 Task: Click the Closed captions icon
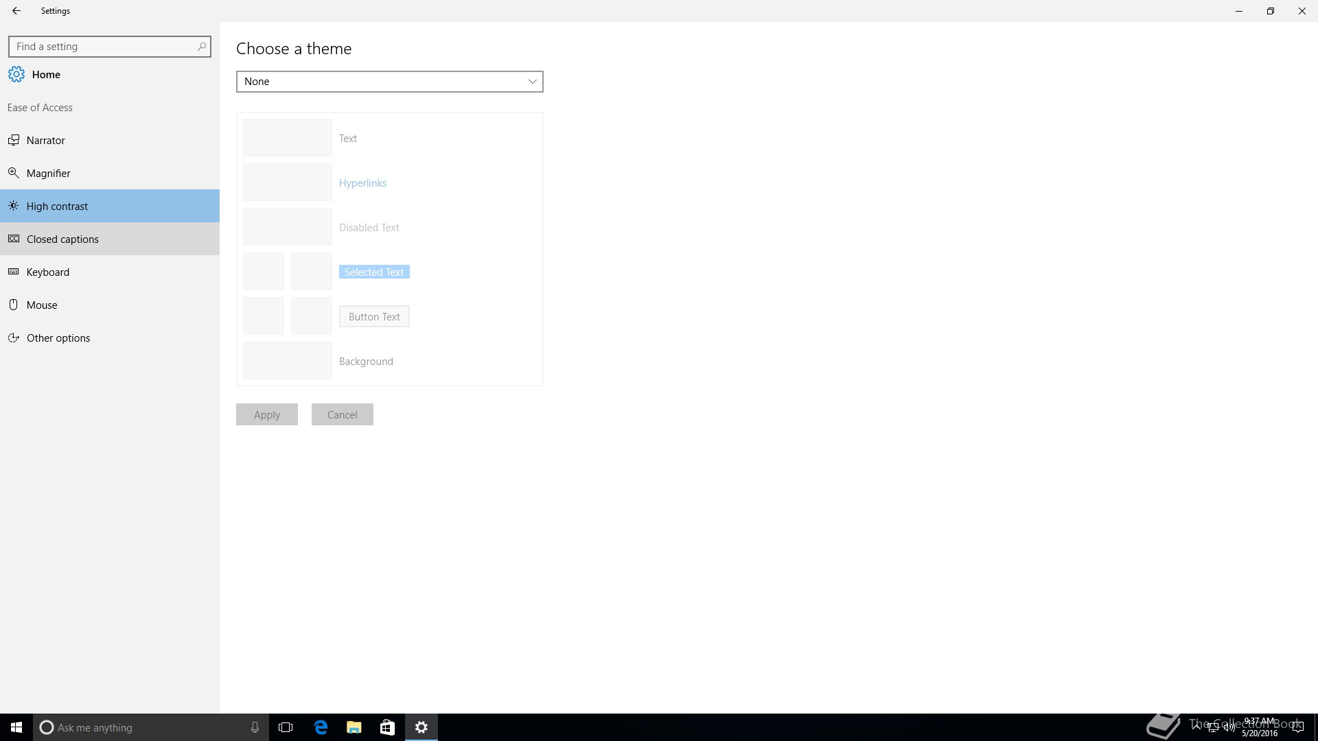tap(13, 239)
